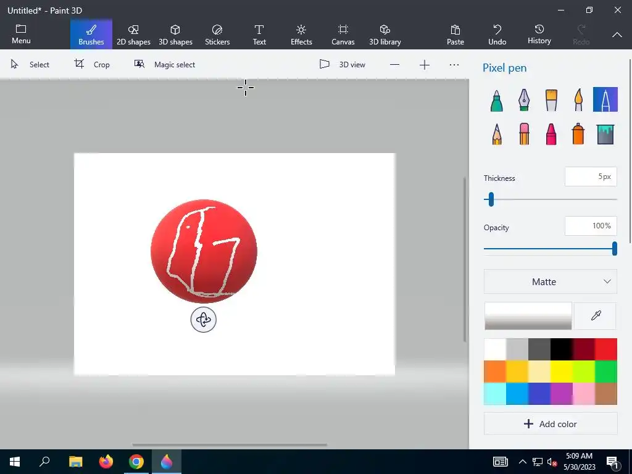632x474 pixels.
Task: Select the Crayon brush
Action: coord(551,134)
